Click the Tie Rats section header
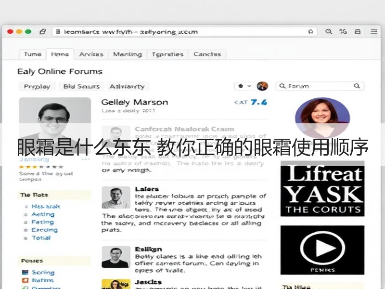This screenshot has height=289, width=385. [54, 195]
